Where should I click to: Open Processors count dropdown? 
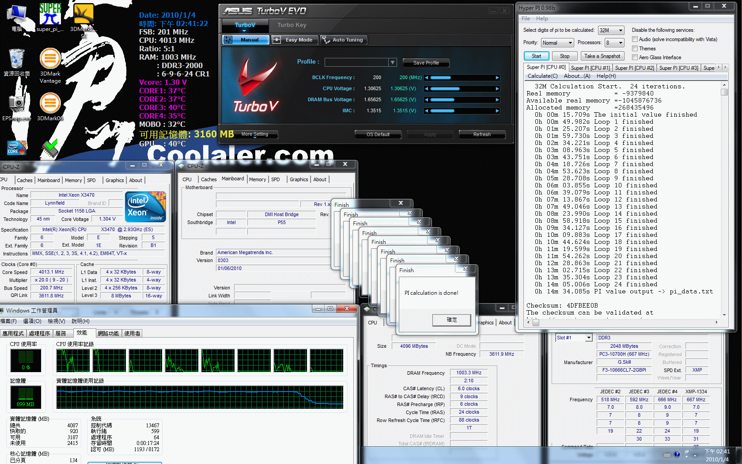coord(614,43)
